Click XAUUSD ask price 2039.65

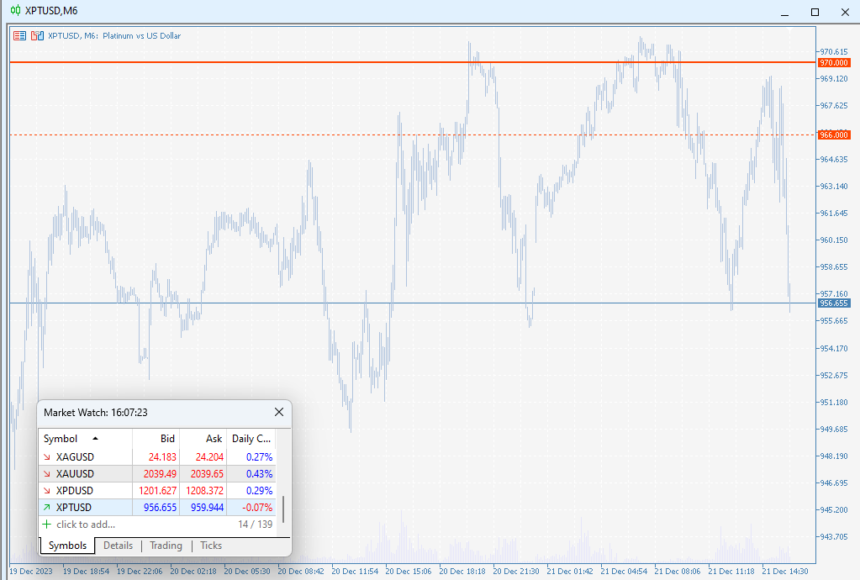pyautogui.click(x=207, y=474)
